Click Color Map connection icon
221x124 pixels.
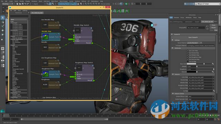pyautogui.click(x=214, y=77)
